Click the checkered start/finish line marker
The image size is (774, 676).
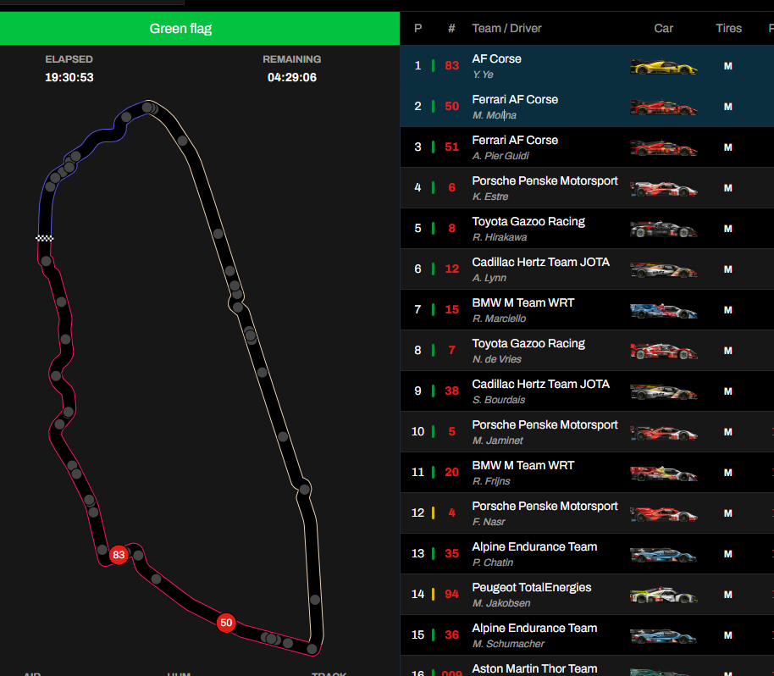pos(44,239)
